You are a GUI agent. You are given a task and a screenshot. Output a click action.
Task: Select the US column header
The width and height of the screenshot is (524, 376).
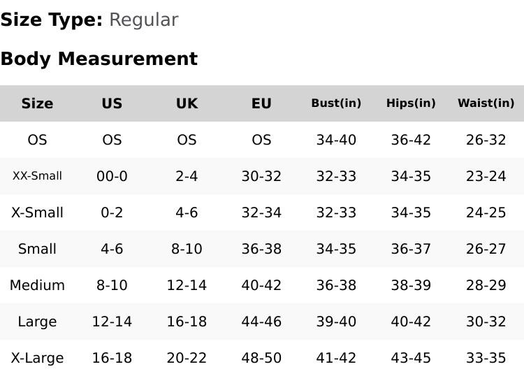click(x=112, y=103)
